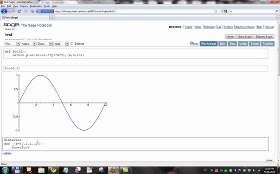Expand the Data... dropdown
The width and height of the screenshot is (280, 174).
(x=45, y=44)
